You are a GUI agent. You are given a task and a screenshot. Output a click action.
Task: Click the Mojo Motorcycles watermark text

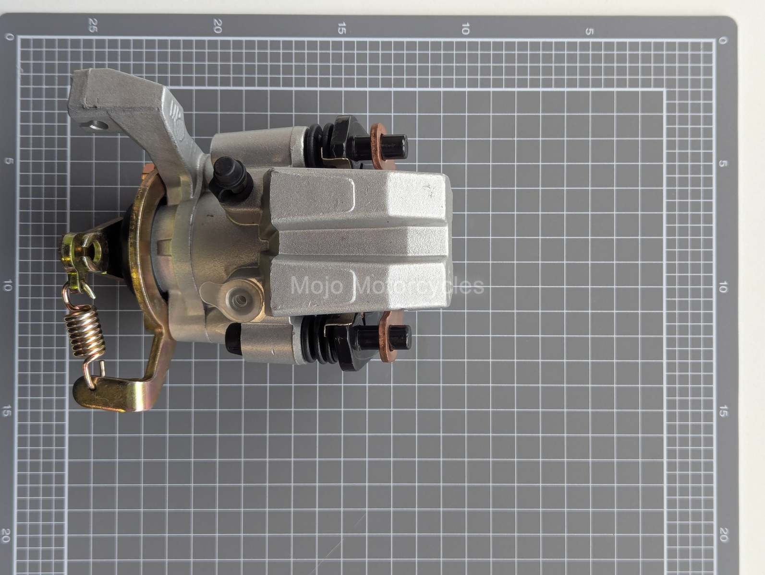387,286
